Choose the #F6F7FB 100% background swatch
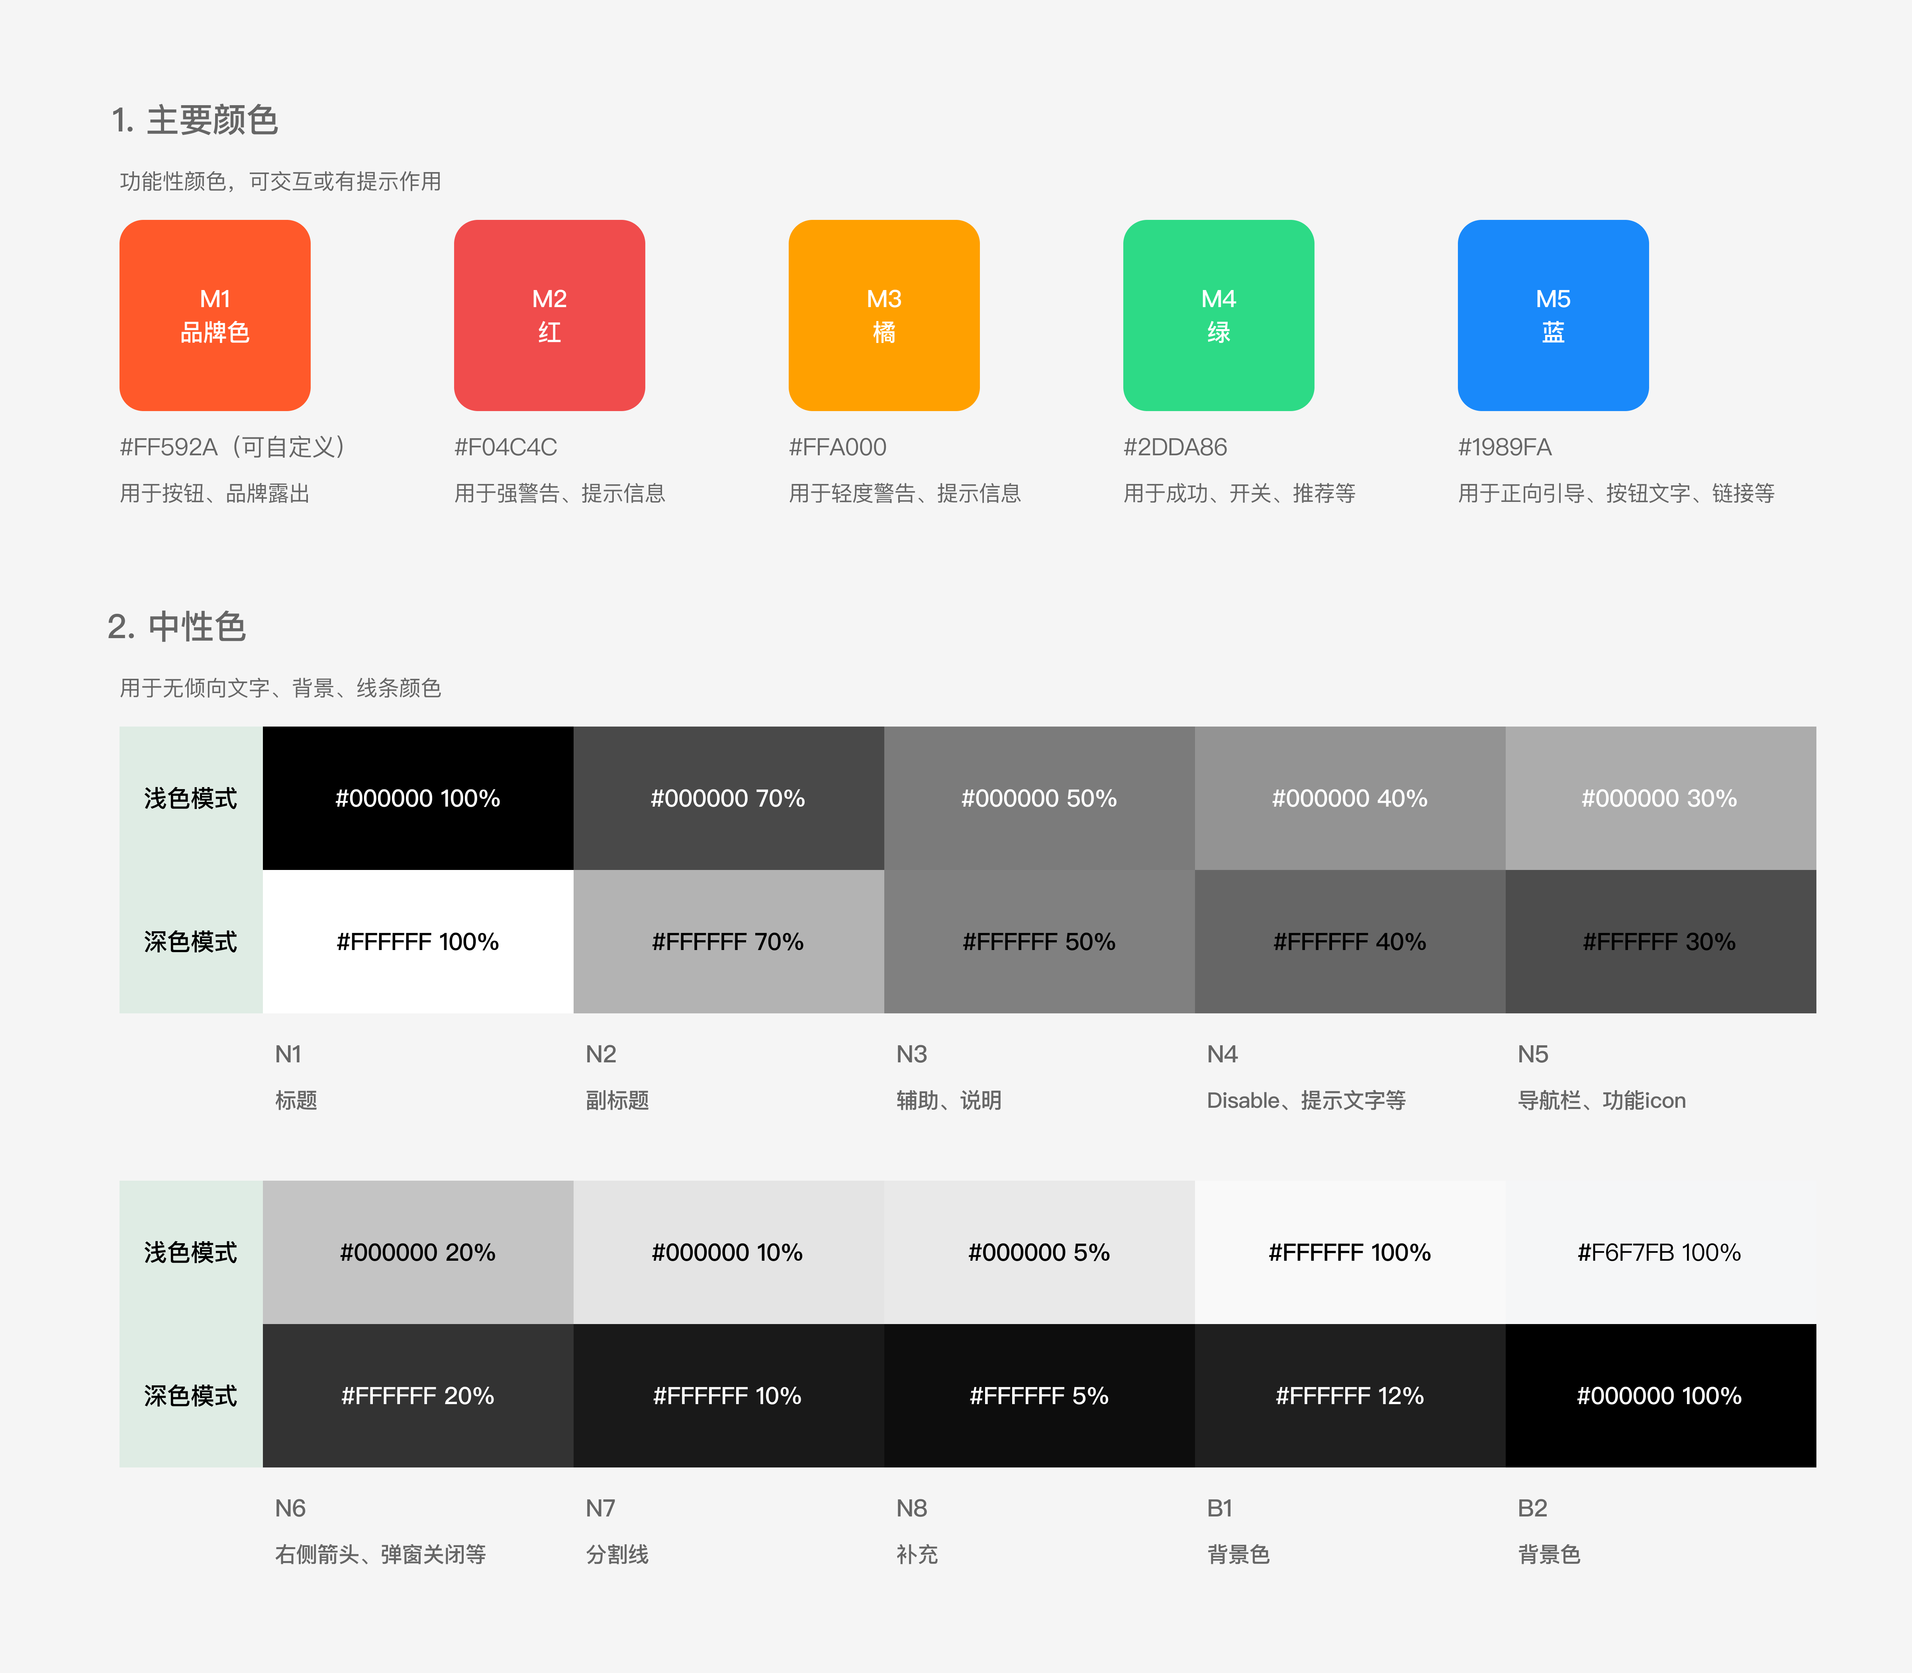Viewport: 1912px width, 1673px height. 1660,1252
